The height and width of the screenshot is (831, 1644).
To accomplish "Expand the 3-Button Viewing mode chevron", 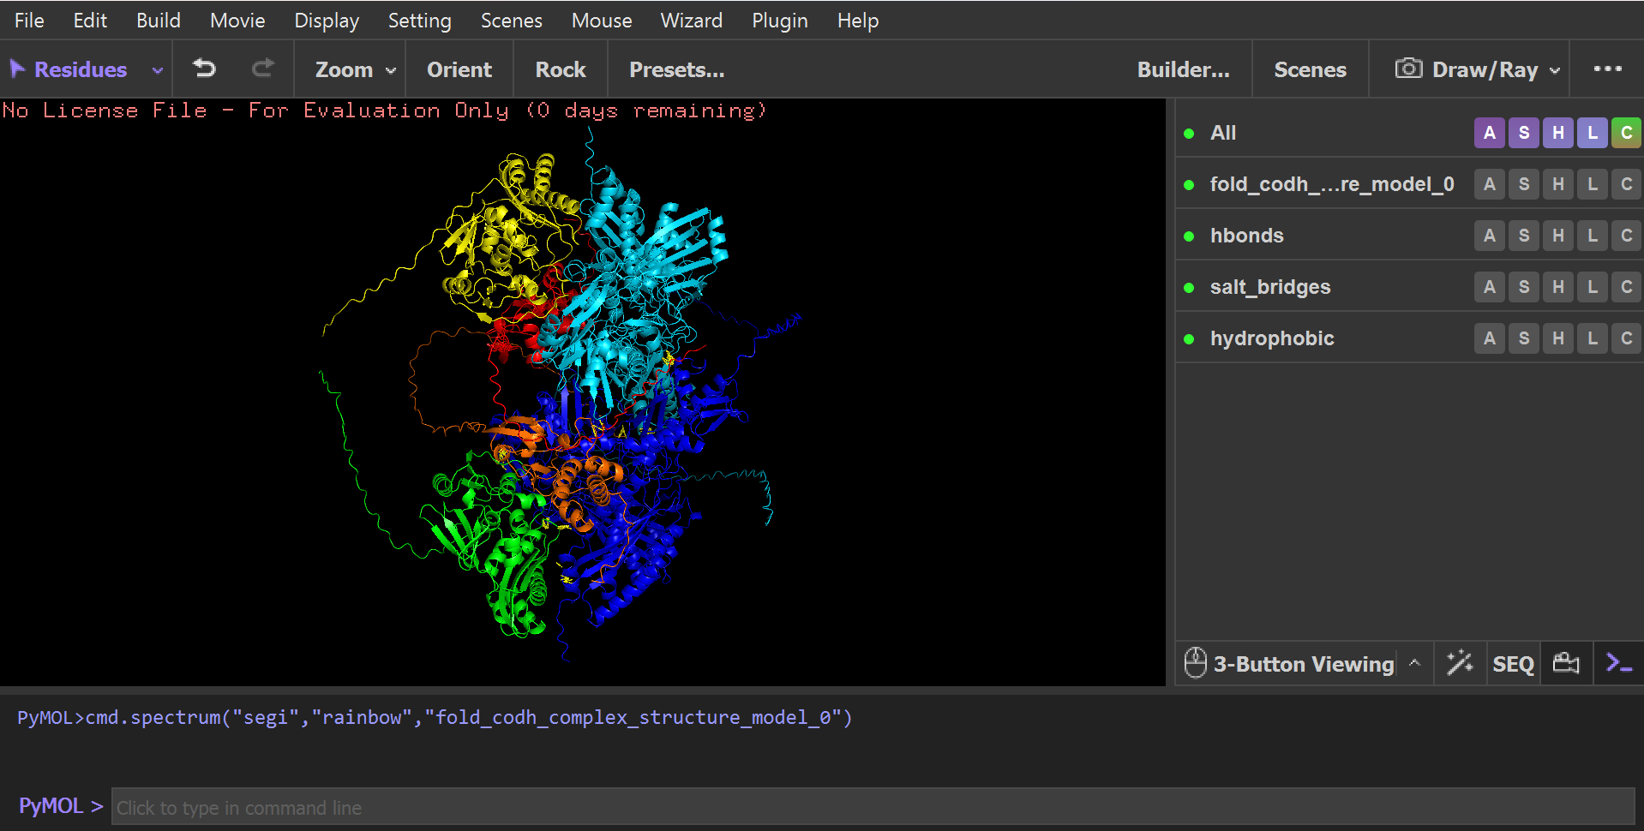I will pos(1414,663).
